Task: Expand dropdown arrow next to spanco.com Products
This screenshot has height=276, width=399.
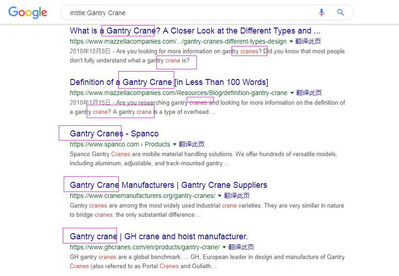Action: point(175,145)
